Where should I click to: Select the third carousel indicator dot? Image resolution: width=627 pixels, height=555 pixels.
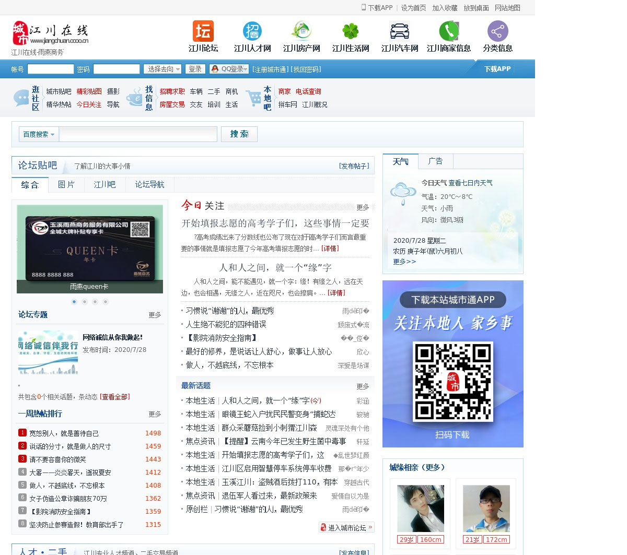pyautogui.click(x=95, y=302)
